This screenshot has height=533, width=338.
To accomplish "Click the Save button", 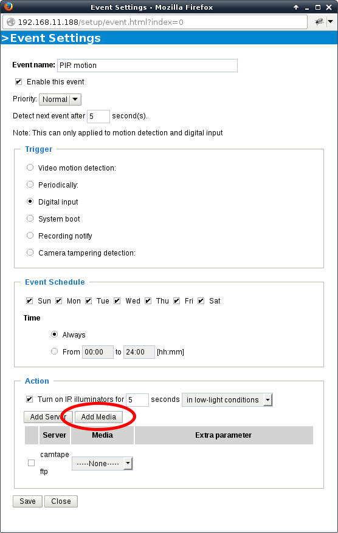I will click(27, 501).
